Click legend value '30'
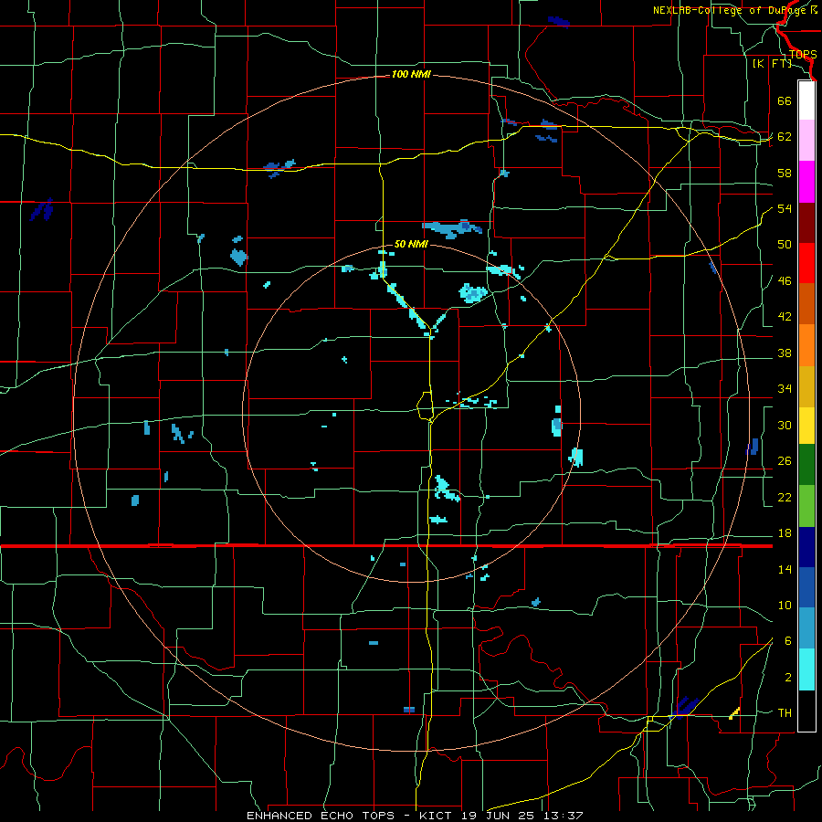The image size is (822, 822). pos(785,425)
